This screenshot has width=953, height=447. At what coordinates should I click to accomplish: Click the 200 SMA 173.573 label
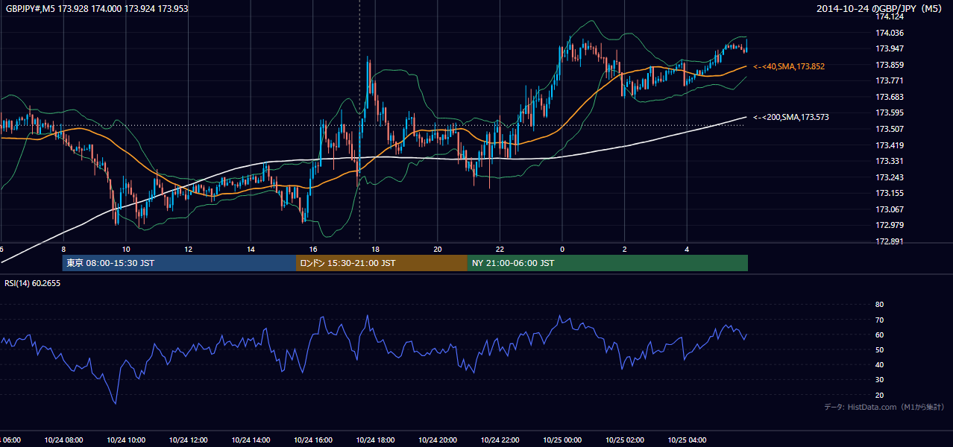(x=791, y=117)
